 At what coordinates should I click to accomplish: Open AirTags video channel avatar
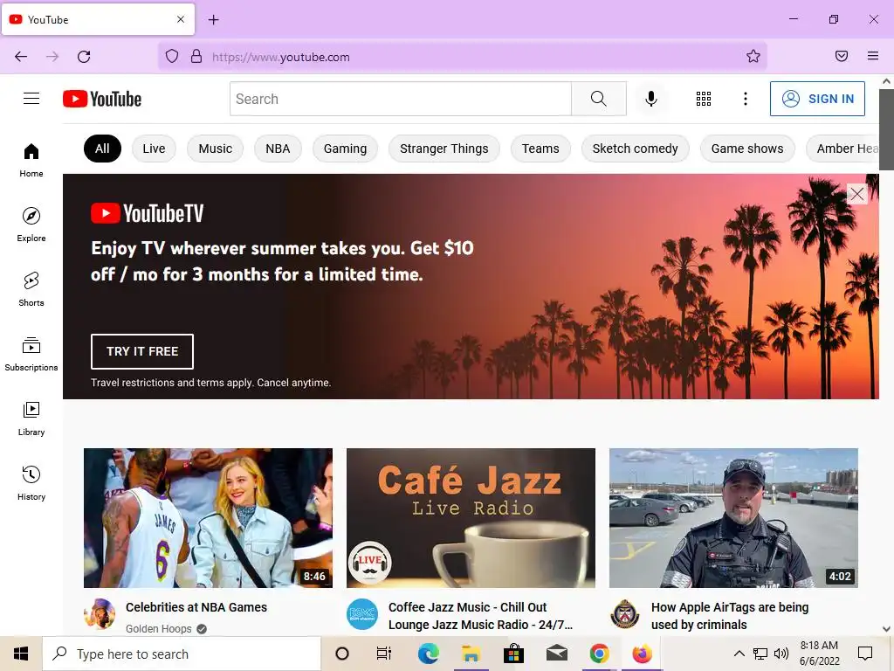pyautogui.click(x=625, y=614)
